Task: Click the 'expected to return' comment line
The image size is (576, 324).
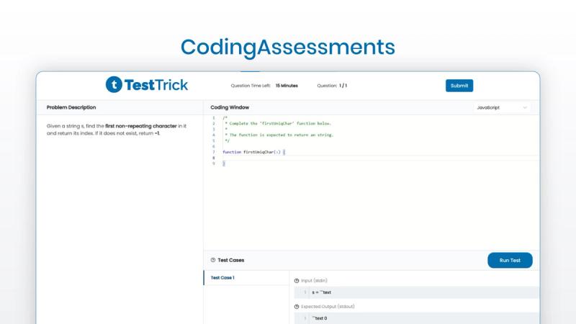Action: pos(279,135)
